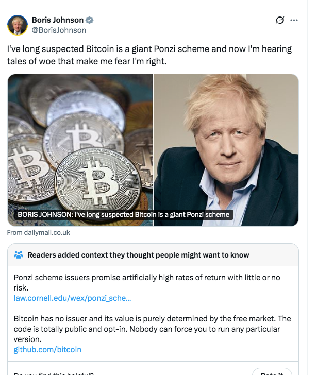Click the @BorisJohnson handle
This screenshot has width=317, height=375.
point(59,30)
